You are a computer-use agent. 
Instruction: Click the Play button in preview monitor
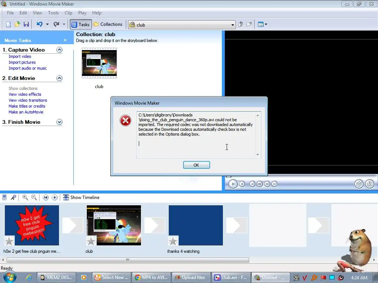[233, 184]
